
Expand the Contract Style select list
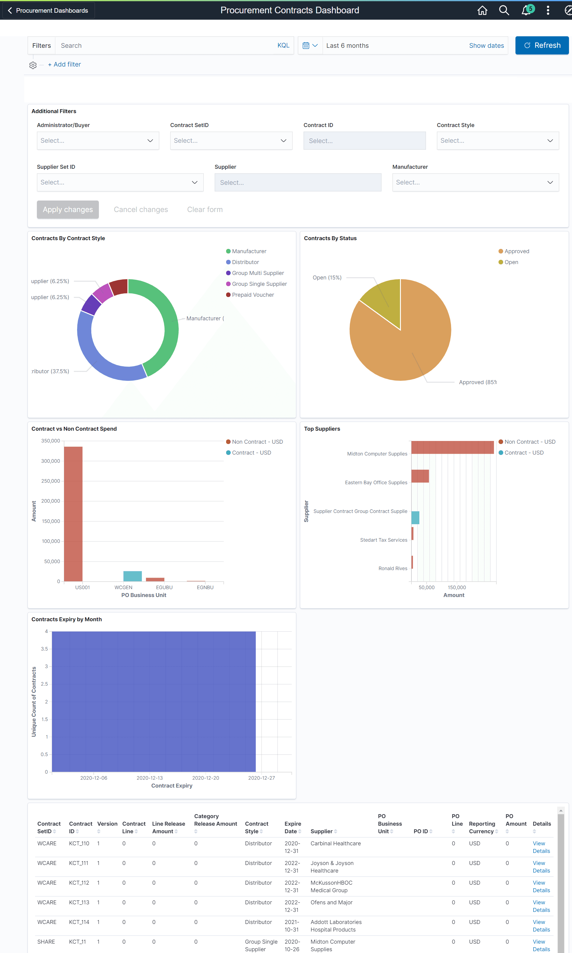coord(497,140)
